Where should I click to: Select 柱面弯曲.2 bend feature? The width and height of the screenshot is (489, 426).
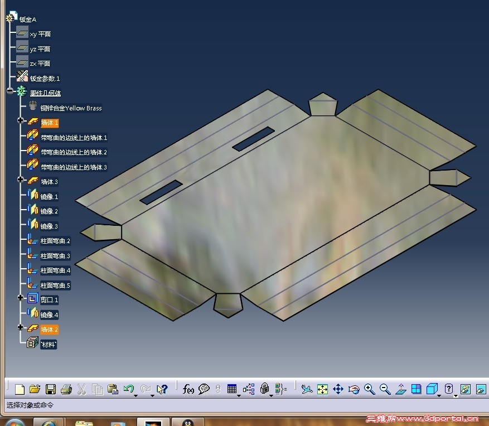pyautogui.click(x=55, y=241)
